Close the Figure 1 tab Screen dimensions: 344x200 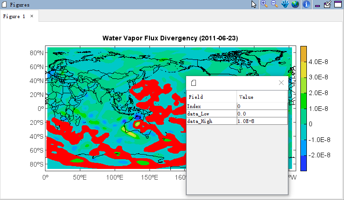32,16
